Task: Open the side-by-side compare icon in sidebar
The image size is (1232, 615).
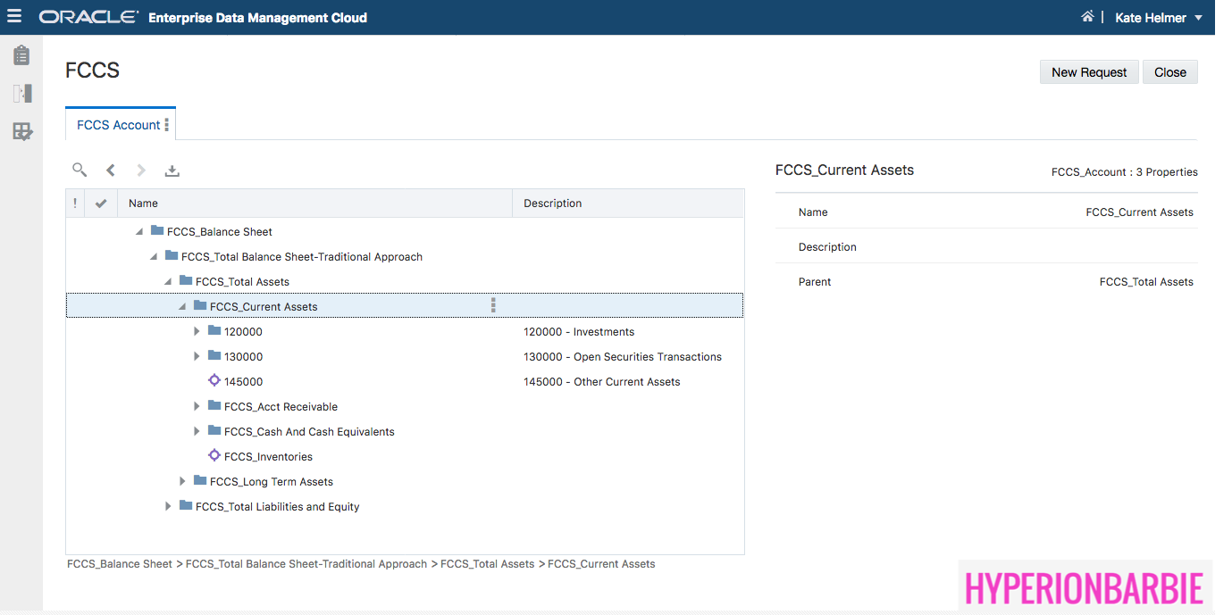Action: (x=21, y=94)
